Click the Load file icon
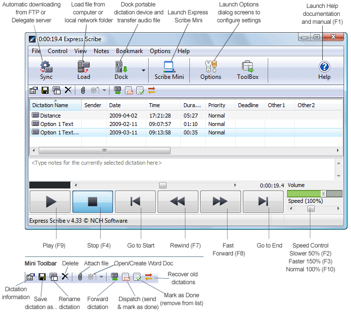 pyautogui.click(x=83, y=67)
